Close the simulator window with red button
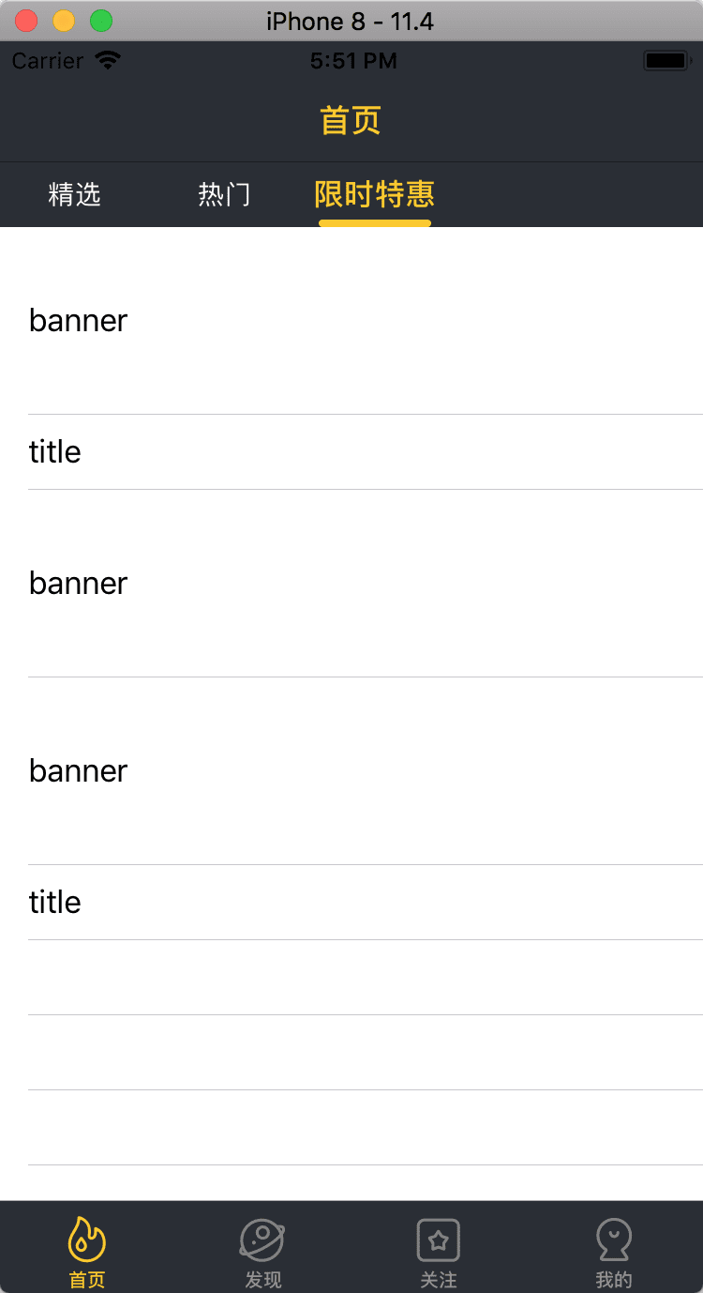Image resolution: width=703 pixels, height=1293 pixels. click(26, 21)
